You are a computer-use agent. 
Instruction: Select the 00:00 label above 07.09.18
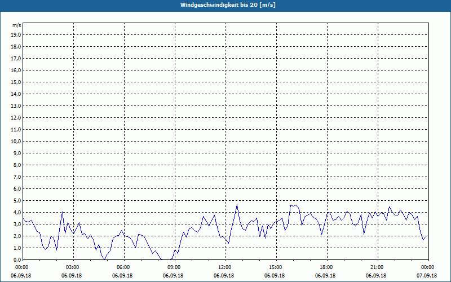click(x=429, y=267)
